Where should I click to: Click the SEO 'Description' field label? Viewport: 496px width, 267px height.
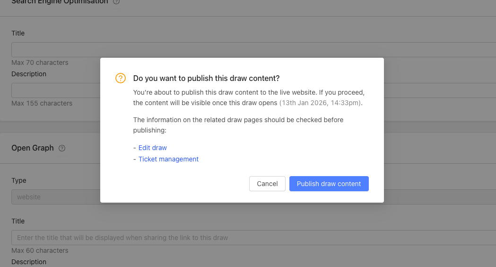click(x=29, y=74)
